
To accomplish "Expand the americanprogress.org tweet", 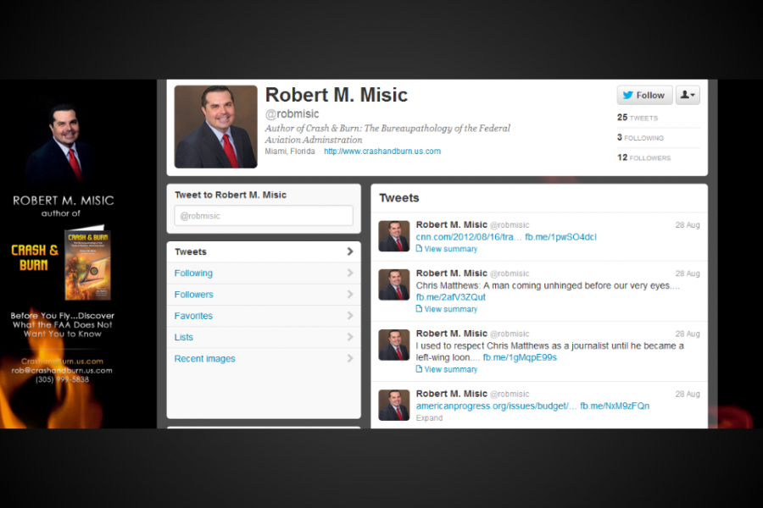I will point(429,418).
